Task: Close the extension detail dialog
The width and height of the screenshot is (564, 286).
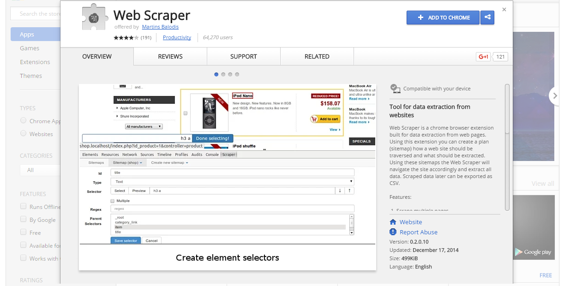Action: click(x=504, y=9)
